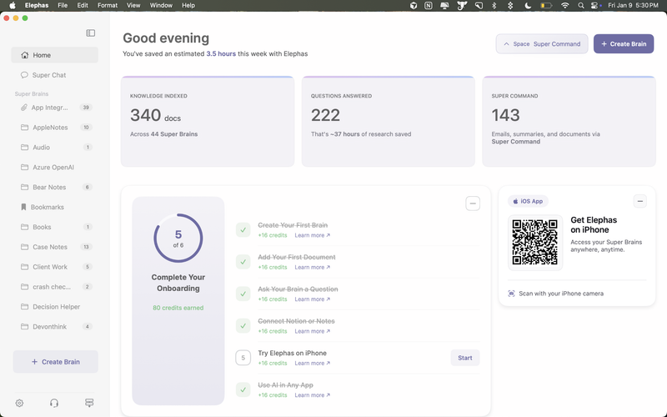Toggle Create Your First Brain checkmark
The height and width of the screenshot is (417, 667).
(x=243, y=230)
